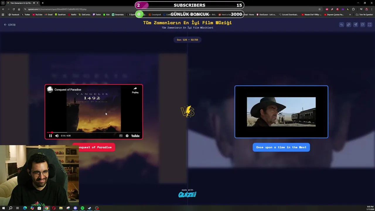This screenshot has height=211, width=375.
Task: Open Task View on the taskbar
Action: pyautogui.click(x=18, y=208)
